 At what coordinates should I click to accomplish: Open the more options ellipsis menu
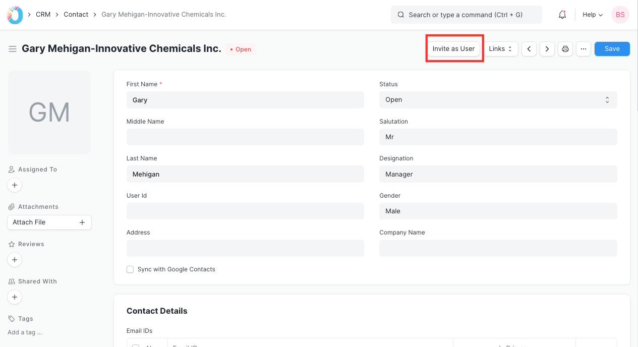(583, 48)
